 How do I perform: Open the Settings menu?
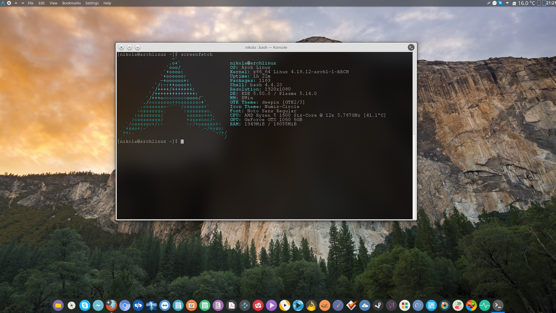click(92, 3)
